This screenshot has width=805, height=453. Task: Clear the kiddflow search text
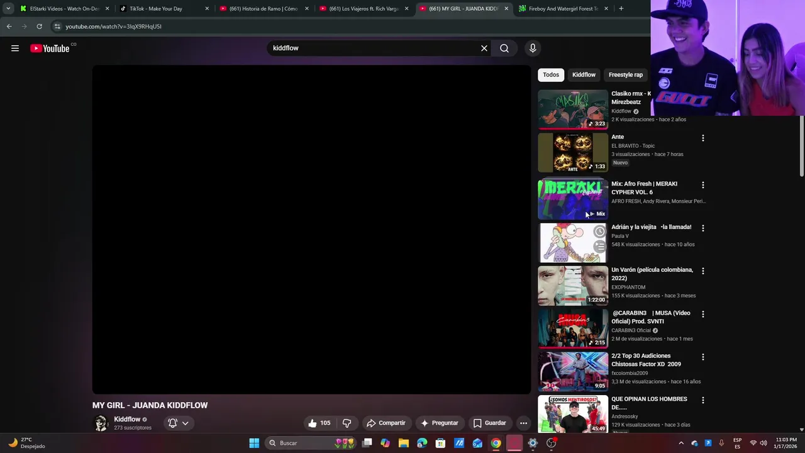(484, 48)
